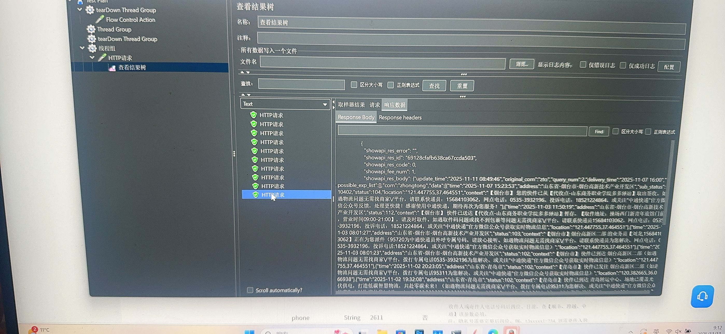Click the Flow Control Action pipette icon

100,19
